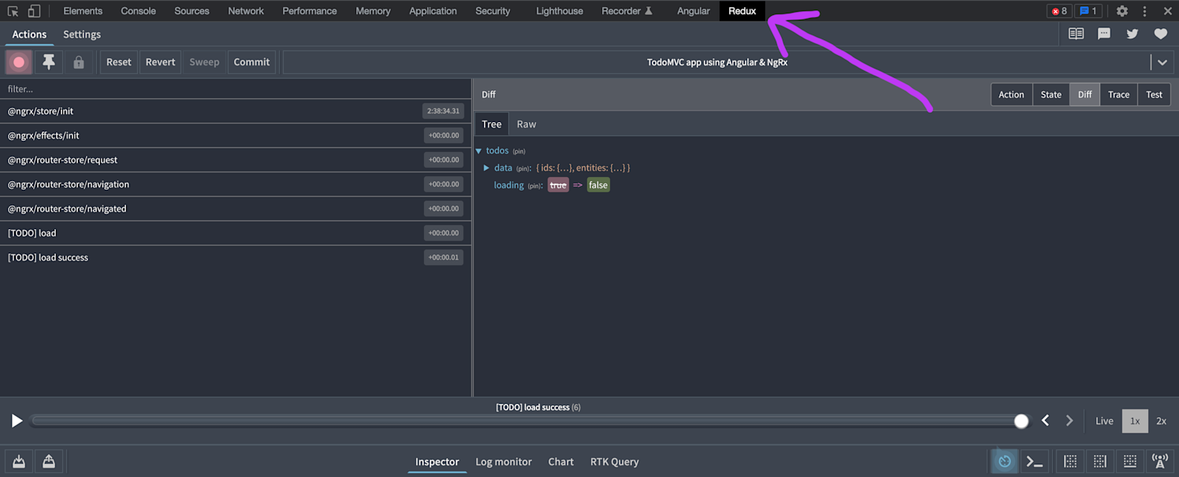
Task: Select the Diff view button
Action: tap(1084, 94)
